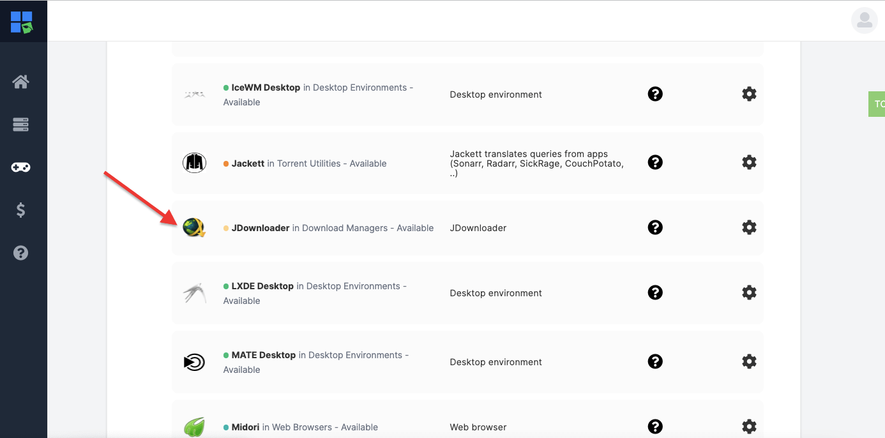Open the dollar donation icon in the sidebar
Screen dimensions: 885x438
pyautogui.click(x=21, y=209)
